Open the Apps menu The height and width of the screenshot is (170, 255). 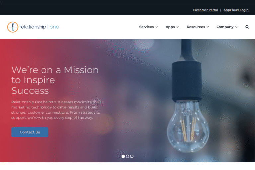pos(170,27)
